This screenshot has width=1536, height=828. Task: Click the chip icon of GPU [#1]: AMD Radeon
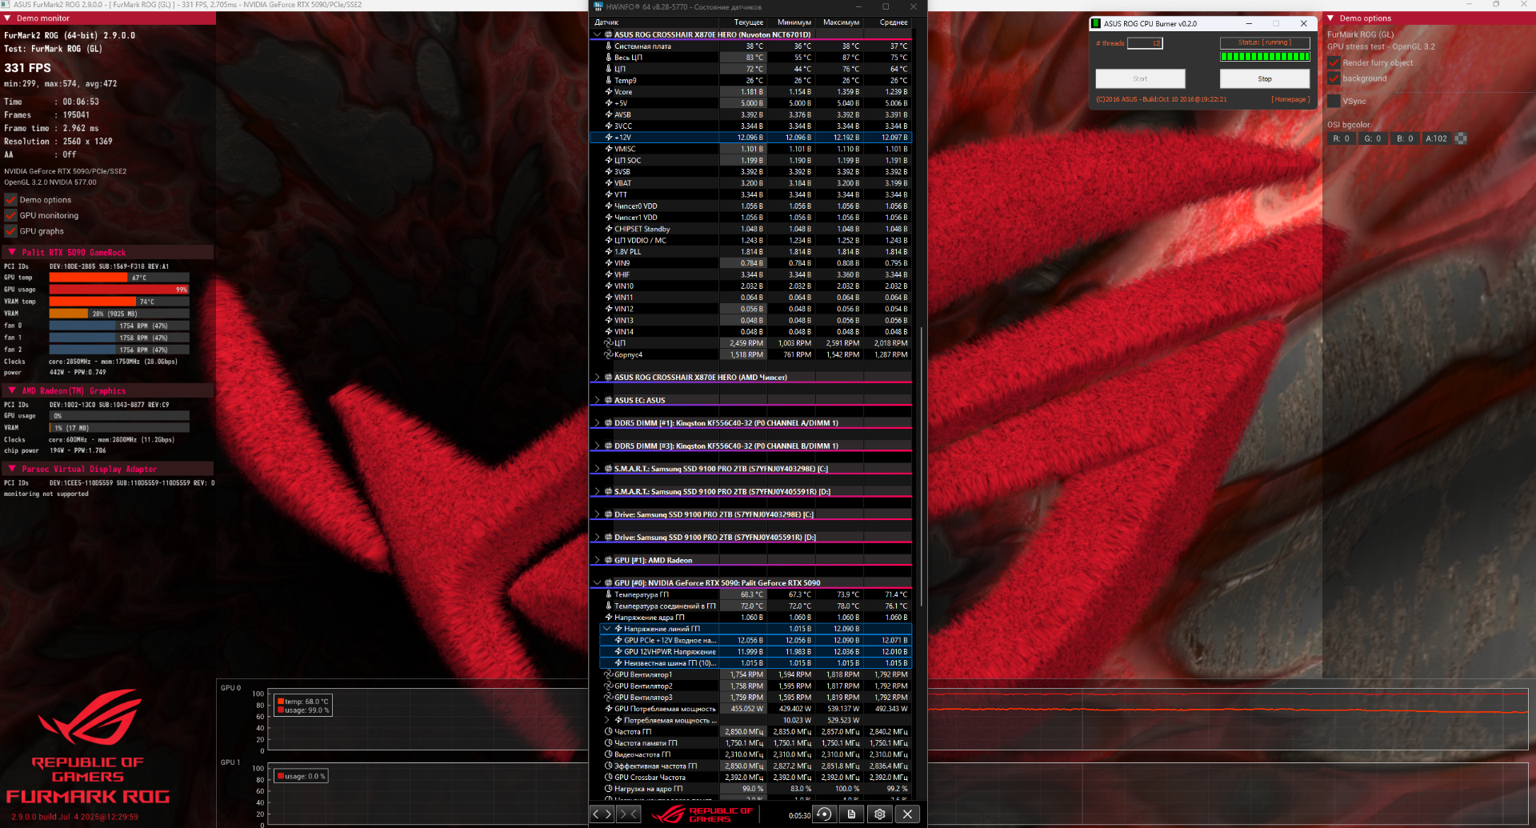pos(609,560)
